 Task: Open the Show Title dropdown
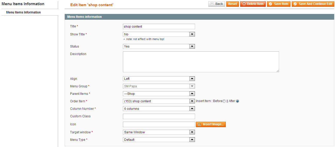159,34
